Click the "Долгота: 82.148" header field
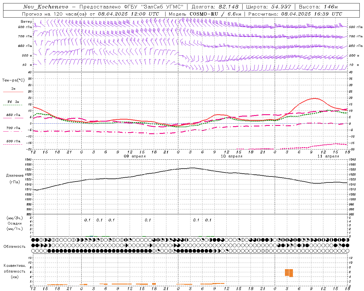Viewport: 364px width, 291px height. [215, 7]
